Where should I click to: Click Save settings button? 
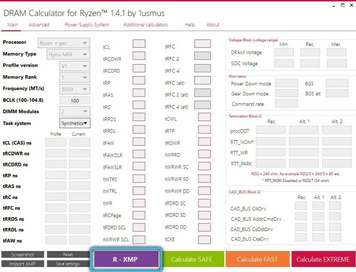(68, 264)
